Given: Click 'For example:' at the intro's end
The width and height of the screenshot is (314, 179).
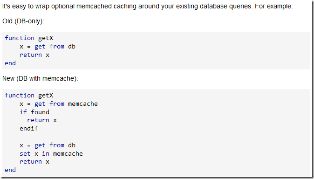Looking at the screenshot, I should pyautogui.click(x=274, y=6).
